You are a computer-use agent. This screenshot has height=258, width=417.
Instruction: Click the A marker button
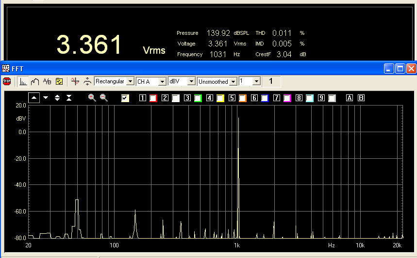pyautogui.click(x=349, y=98)
